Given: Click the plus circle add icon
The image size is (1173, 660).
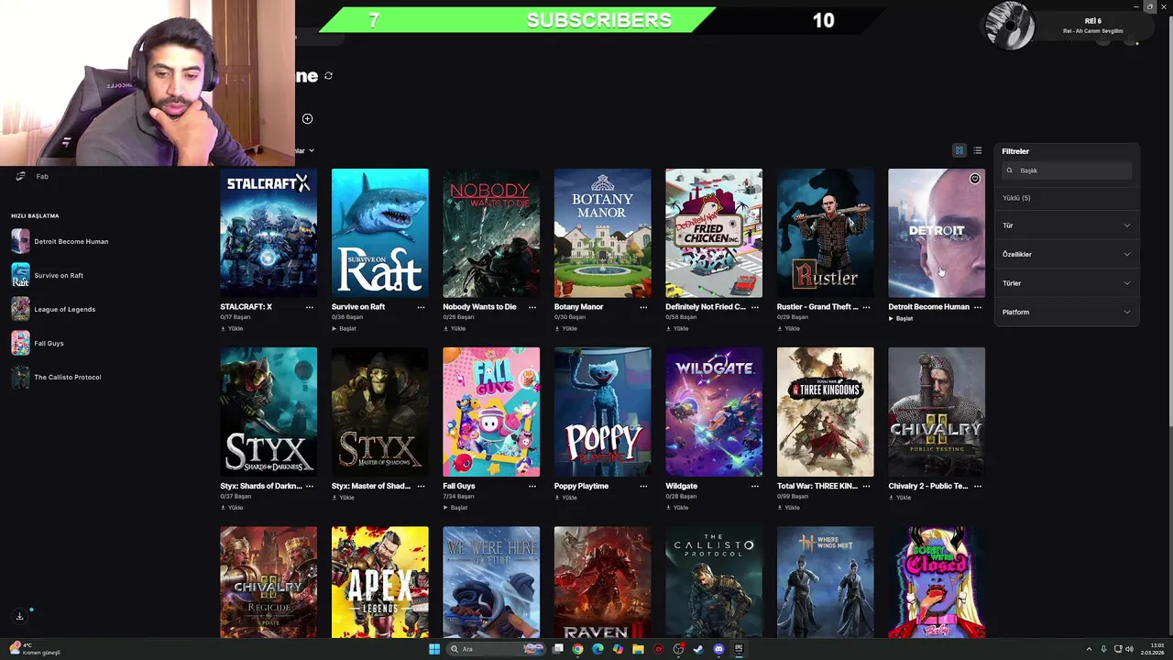Looking at the screenshot, I should point(307,118).
